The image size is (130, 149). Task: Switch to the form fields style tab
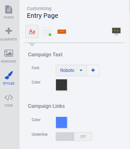click(47, 31)
